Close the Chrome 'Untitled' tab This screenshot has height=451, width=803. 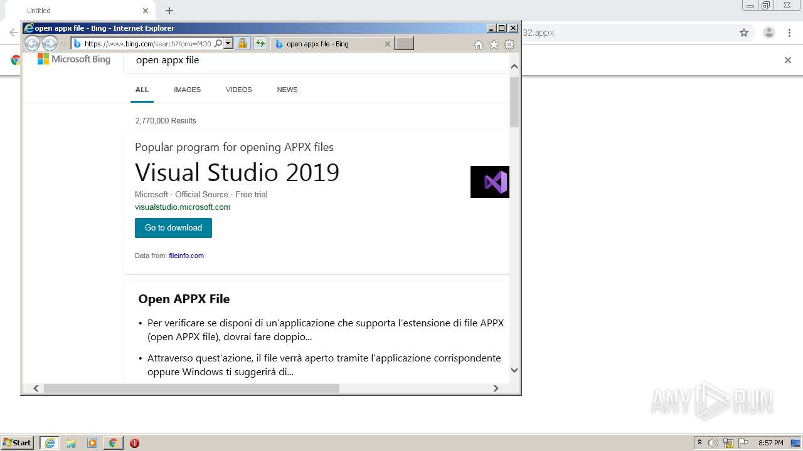click(146, 11)
